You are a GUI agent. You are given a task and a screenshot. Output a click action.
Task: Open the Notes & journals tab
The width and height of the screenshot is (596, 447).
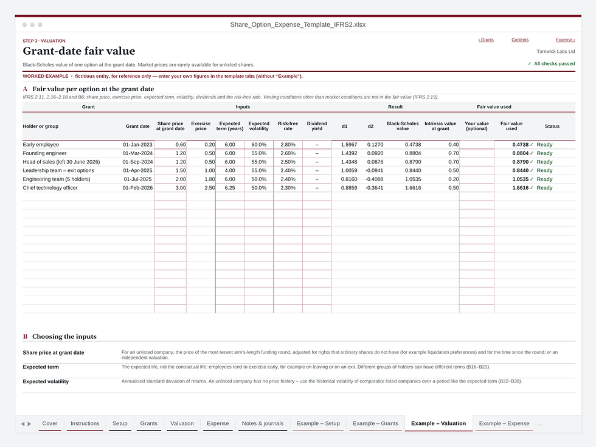click(x=263, y=423)
